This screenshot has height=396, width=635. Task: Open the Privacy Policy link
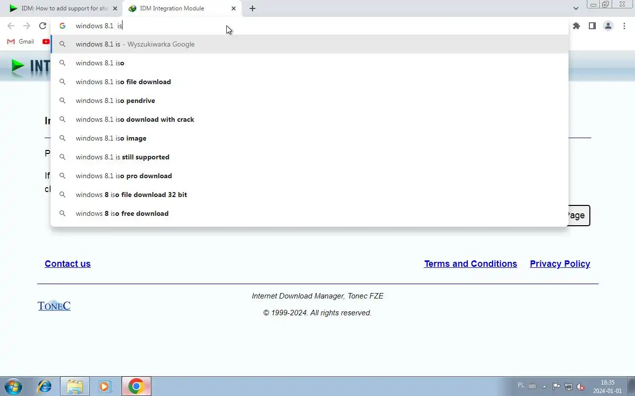click(560, 264)
